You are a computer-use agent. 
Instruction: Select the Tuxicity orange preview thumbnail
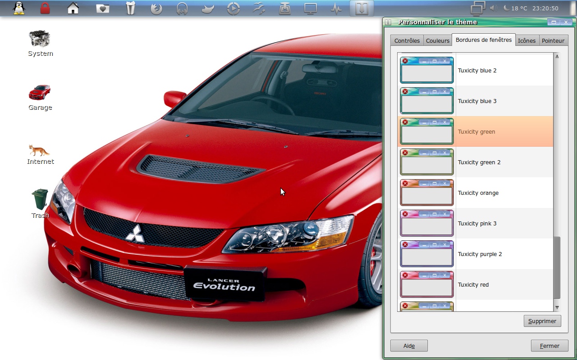[x=427, y=193]
